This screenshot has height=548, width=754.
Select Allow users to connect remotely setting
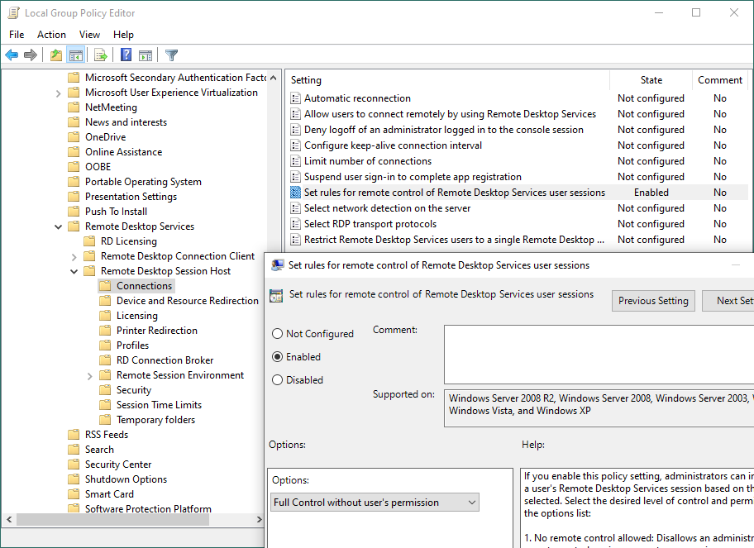tap(450, 114)
